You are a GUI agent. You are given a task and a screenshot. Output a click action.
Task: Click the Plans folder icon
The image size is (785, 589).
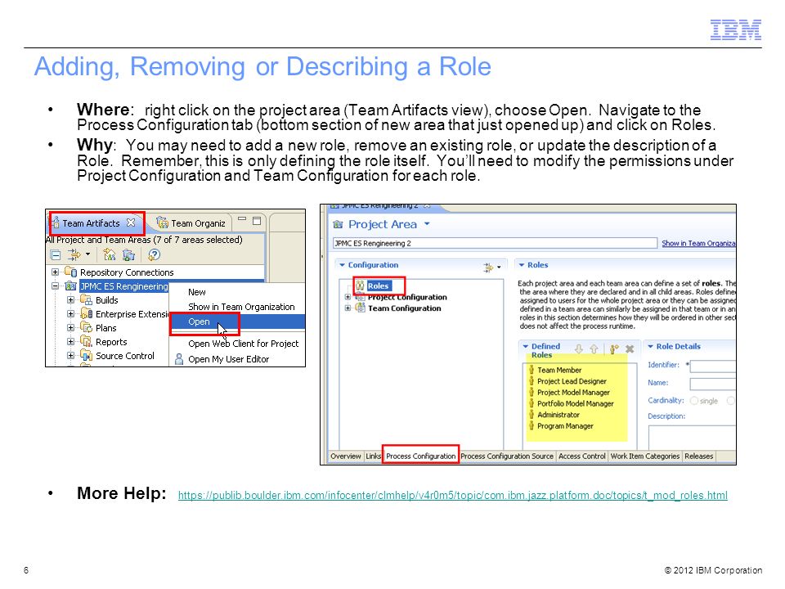(x=86, y=327)
